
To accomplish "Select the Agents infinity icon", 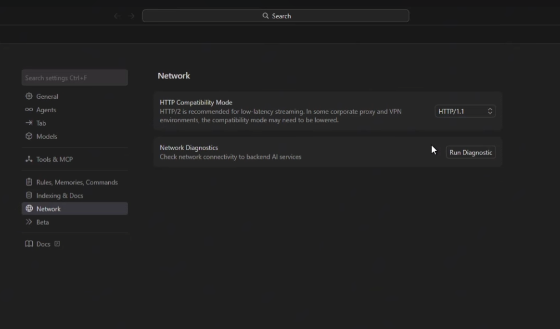I will point(29,110).
